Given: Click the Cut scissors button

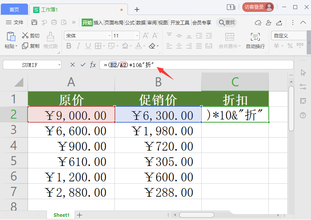Looking at the screenshot, I should [30, 35].
